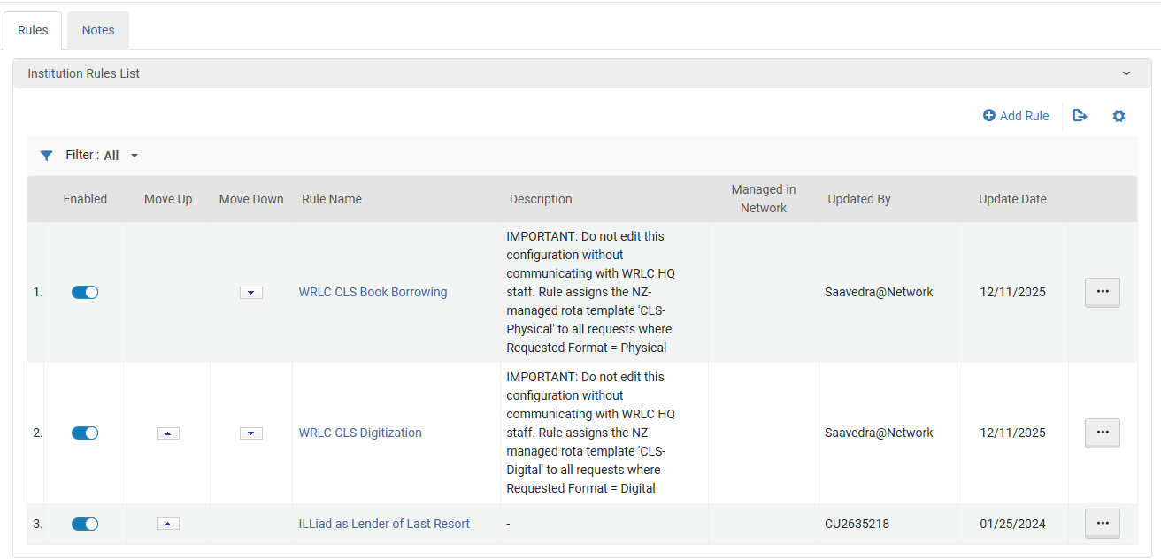
Task: Move WRLC CLS Digitization rule down
Action: coord(251,433)
